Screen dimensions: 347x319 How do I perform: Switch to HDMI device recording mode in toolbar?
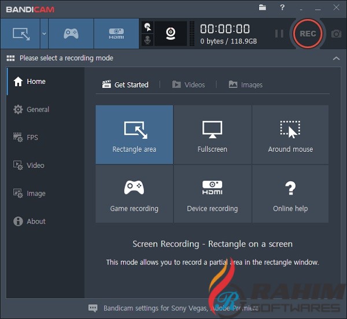point(116,34)
